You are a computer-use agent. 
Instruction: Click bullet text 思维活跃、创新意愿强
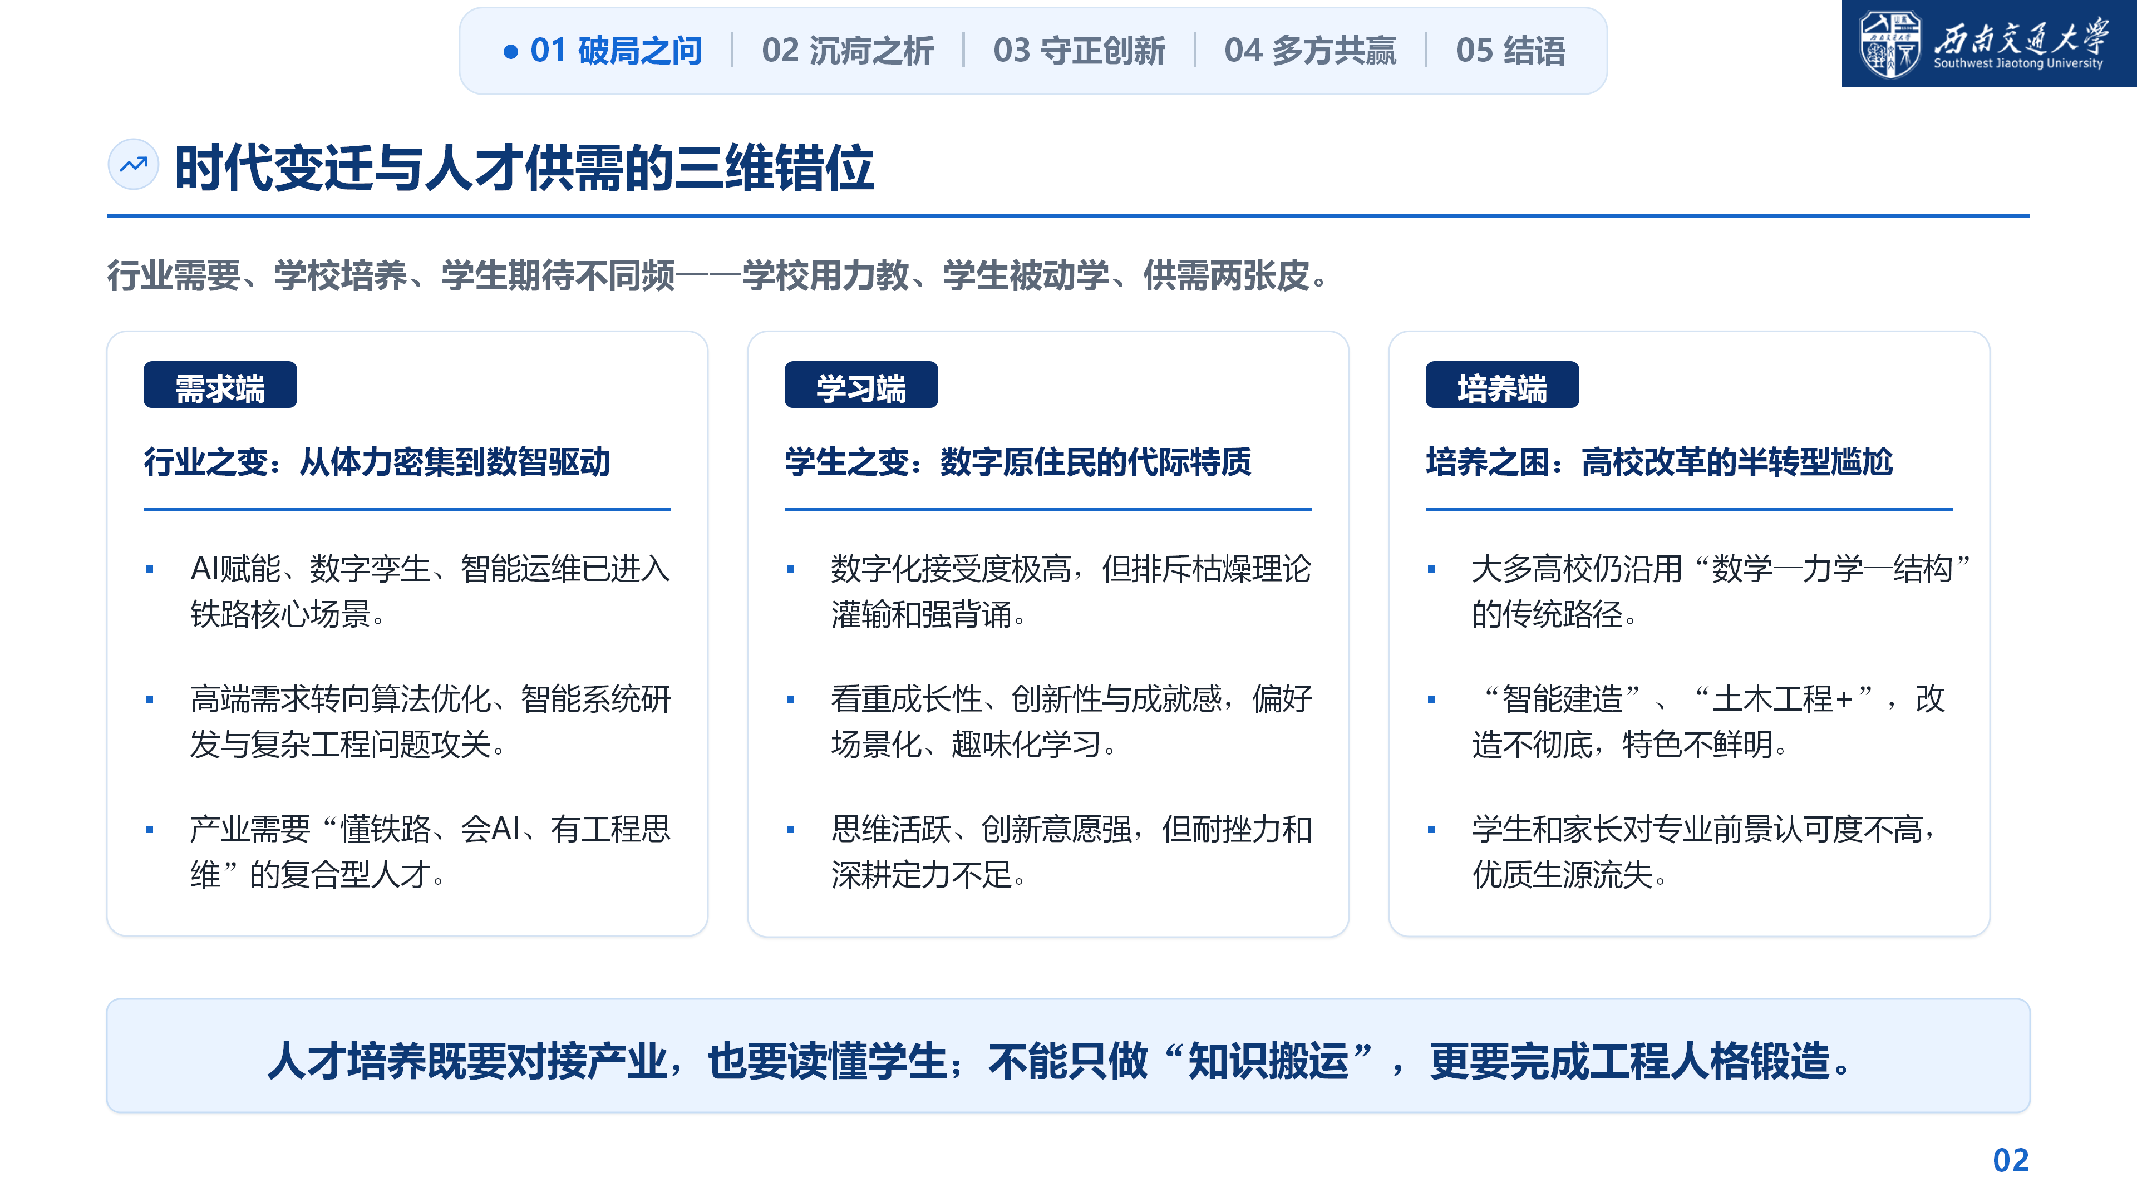click(1071, 852)
